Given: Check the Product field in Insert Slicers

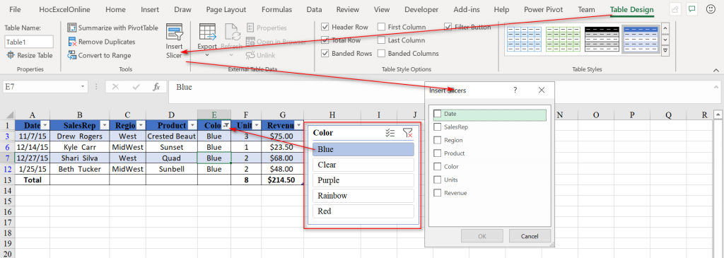Looking at the screenshot, I should click(x=437, y=153).
